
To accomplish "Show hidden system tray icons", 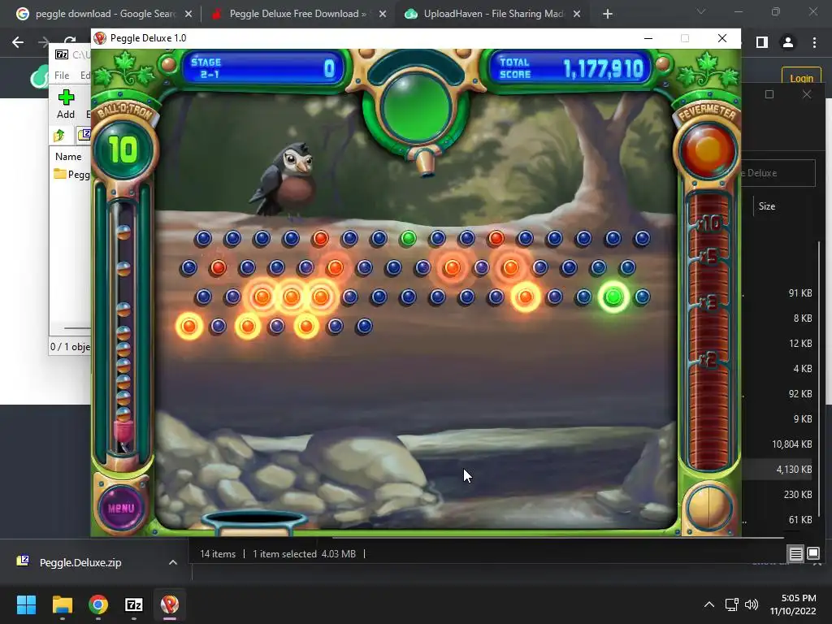I will pyautogui.click(x=708, y=604).
